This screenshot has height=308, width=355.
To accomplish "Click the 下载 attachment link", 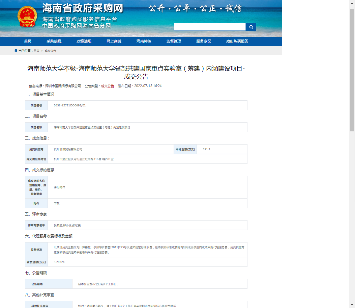I will click(x=57, y=203).
